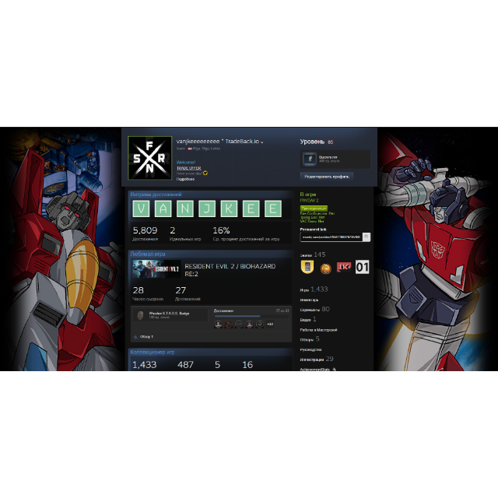This screenshot has width=498, height=498.
Task: Click the featured badge icon under Уровень
Action: click(310, 159)
